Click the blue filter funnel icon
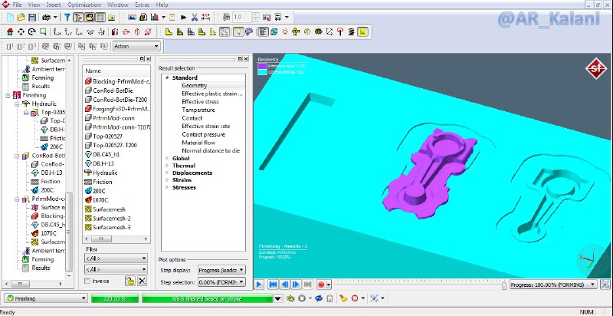Screen dimensions: 613x316 click(x=67, y=17)
